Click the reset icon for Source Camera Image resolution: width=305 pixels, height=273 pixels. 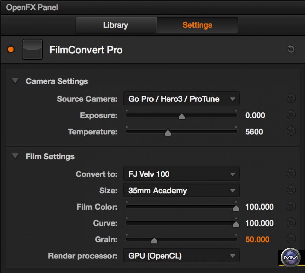click(291, 99)
